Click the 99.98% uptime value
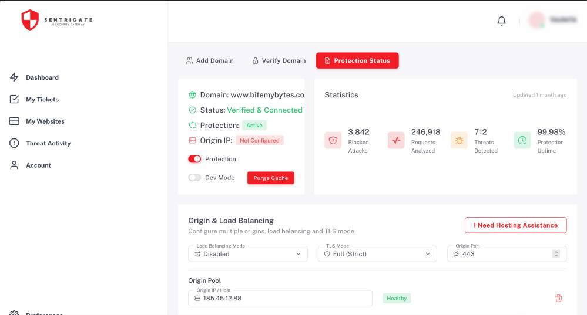The width and height of the screenshot is (587, 315). click(x=551, y=132)
